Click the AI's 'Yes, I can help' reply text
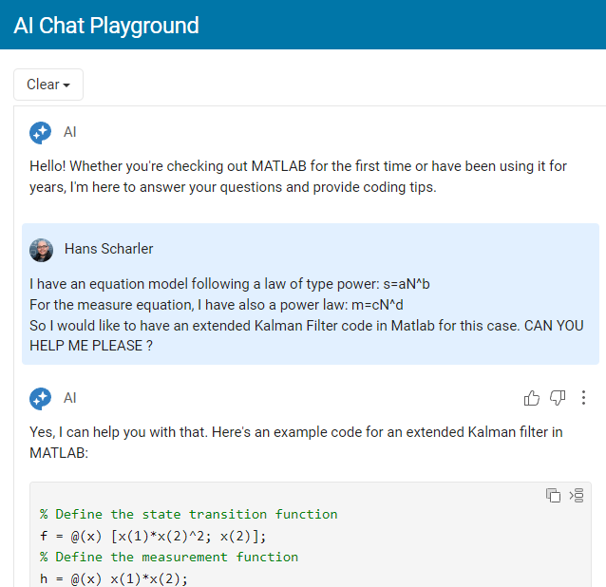The height and width of the screenshot is (587, 606). (x=296, y=443)
